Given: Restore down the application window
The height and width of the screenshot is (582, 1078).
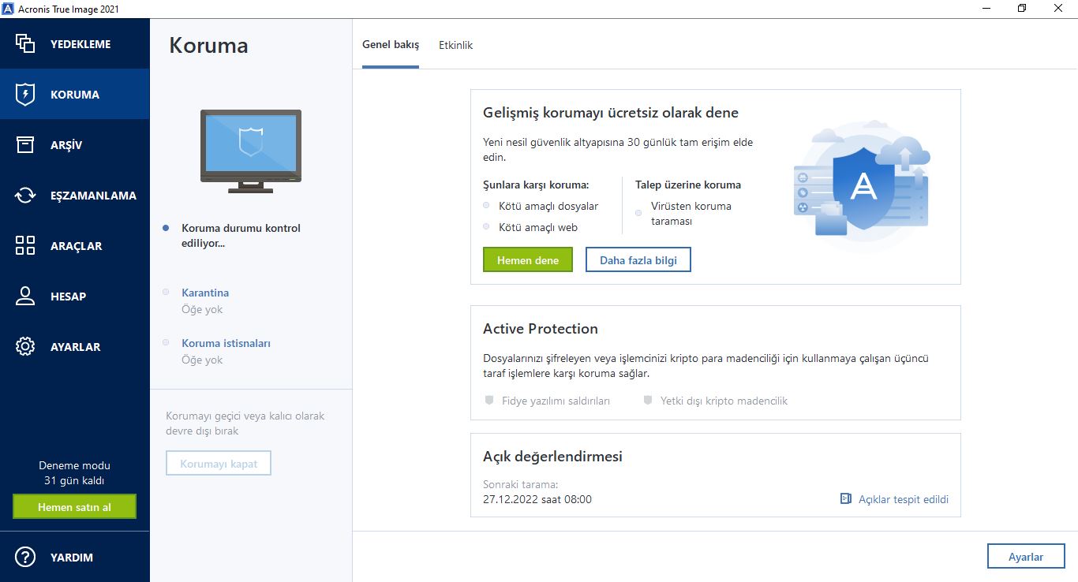Looking at the screenshot, I should coord(1022,8).
